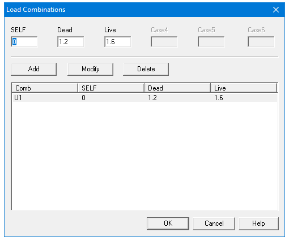Screen dimensions: 289x241
Task: Click the Dead column header in list
Action: pos(177,88)
